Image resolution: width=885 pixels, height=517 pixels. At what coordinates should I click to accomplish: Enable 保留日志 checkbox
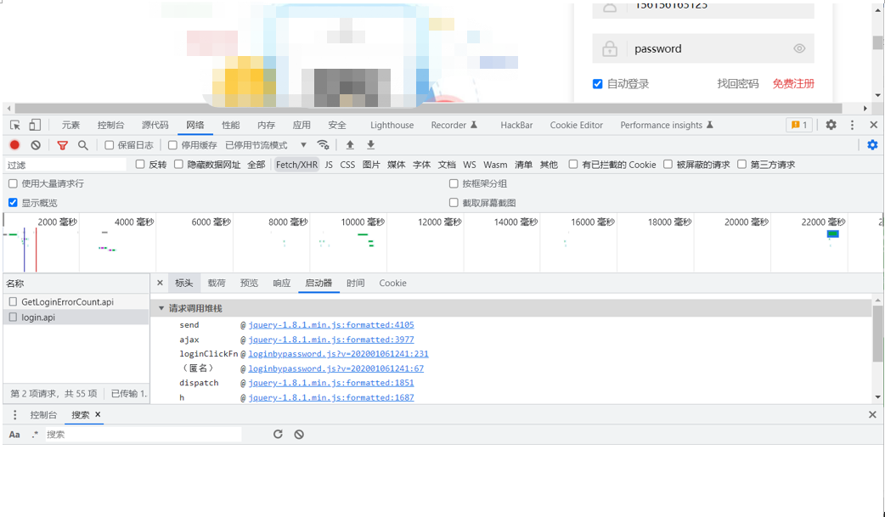point(110,145)
